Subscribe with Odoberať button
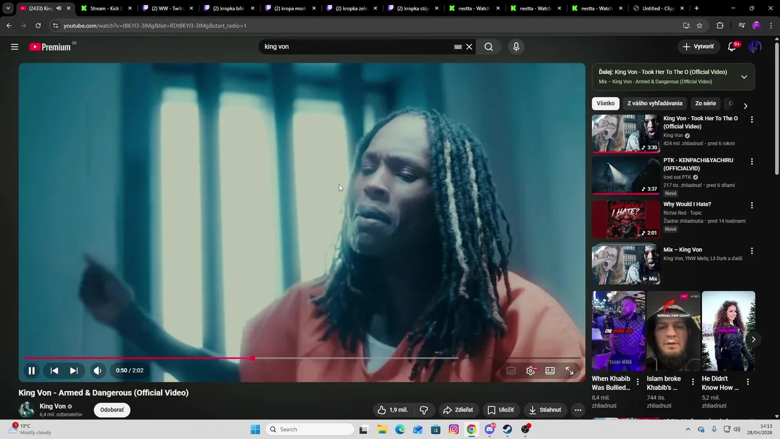The image size is (780, 439). (112, 410)
